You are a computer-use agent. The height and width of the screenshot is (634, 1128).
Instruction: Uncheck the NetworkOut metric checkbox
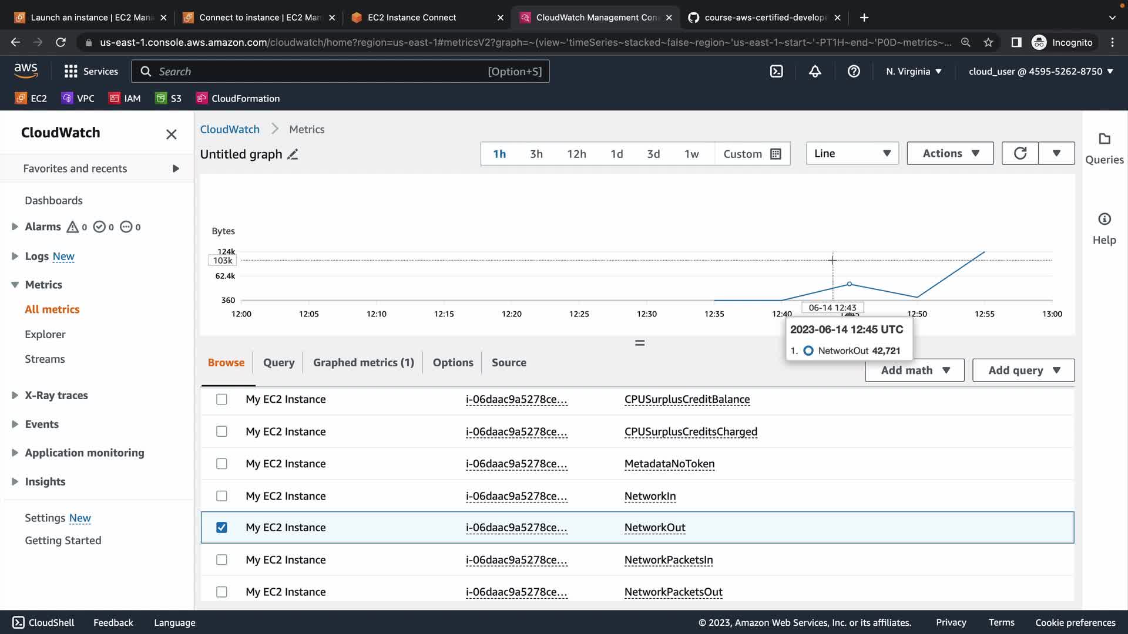click(x=221, y=528)
